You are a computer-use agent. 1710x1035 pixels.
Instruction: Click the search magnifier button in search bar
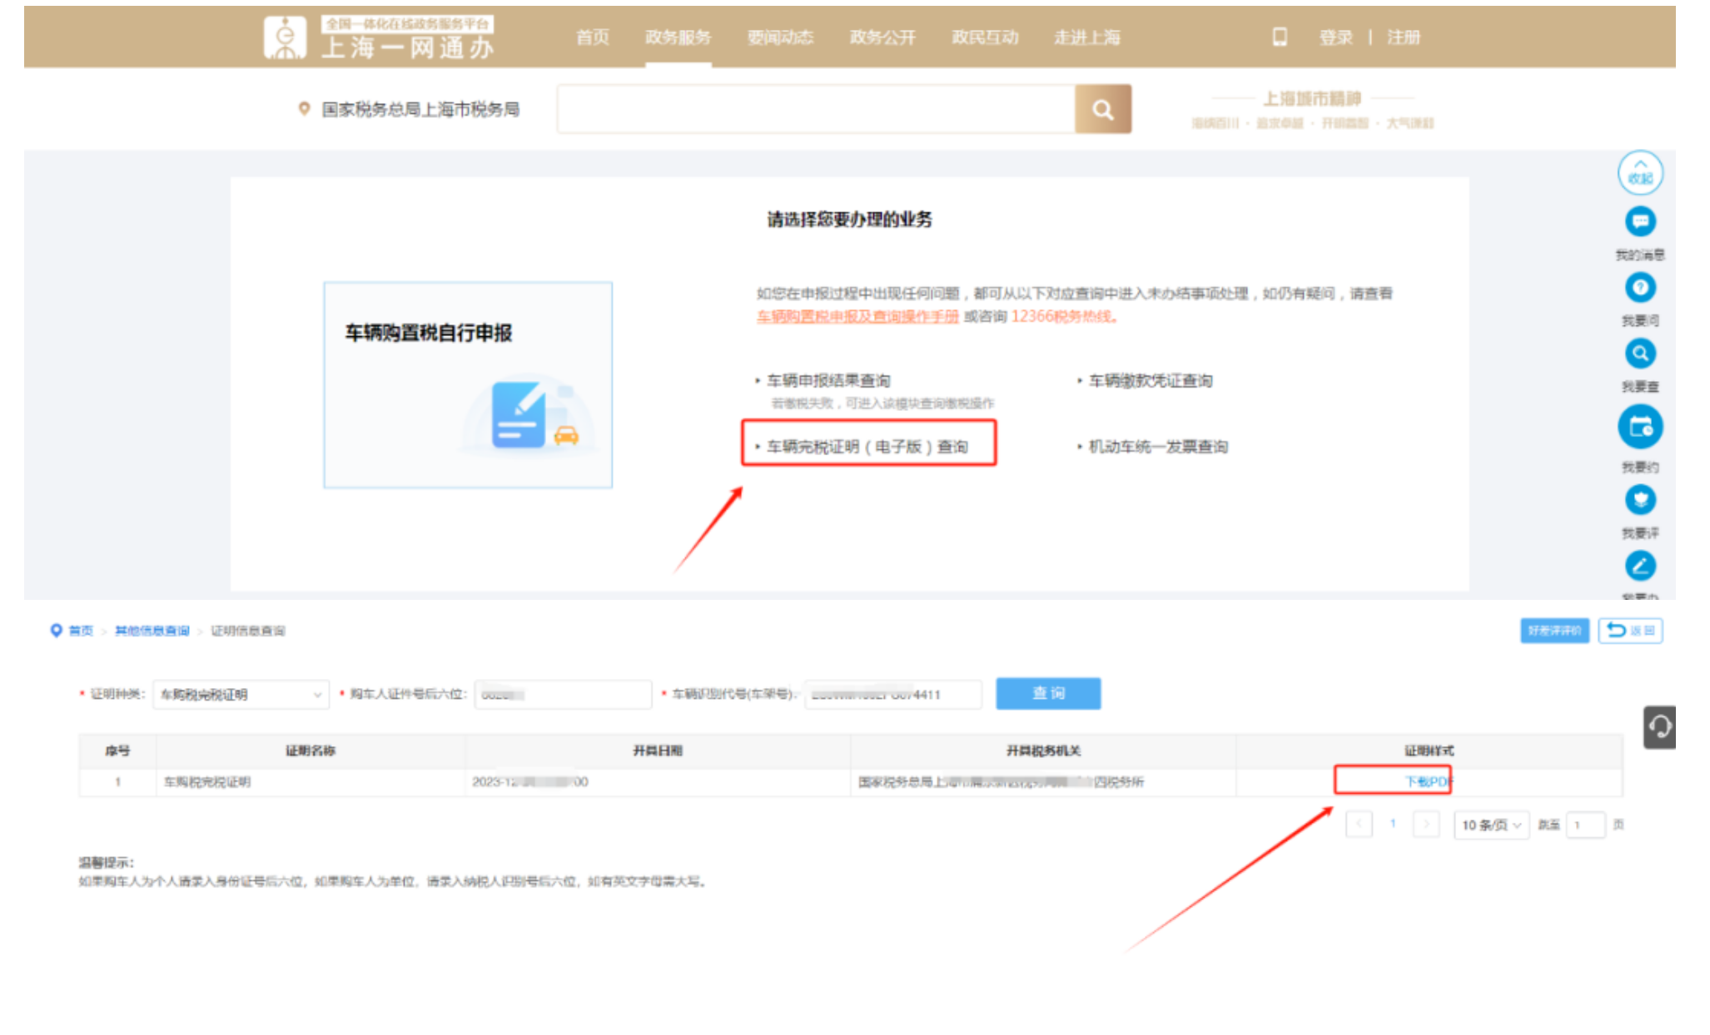(1104, 108)
